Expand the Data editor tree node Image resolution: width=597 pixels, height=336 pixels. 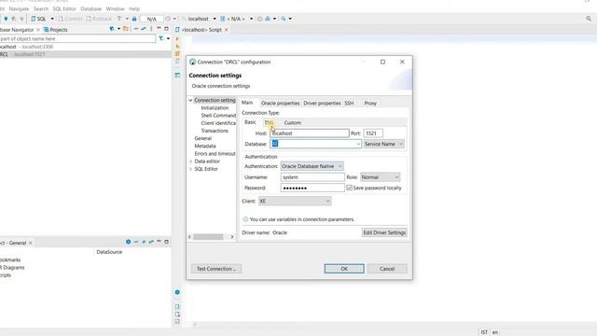point(190,161)
